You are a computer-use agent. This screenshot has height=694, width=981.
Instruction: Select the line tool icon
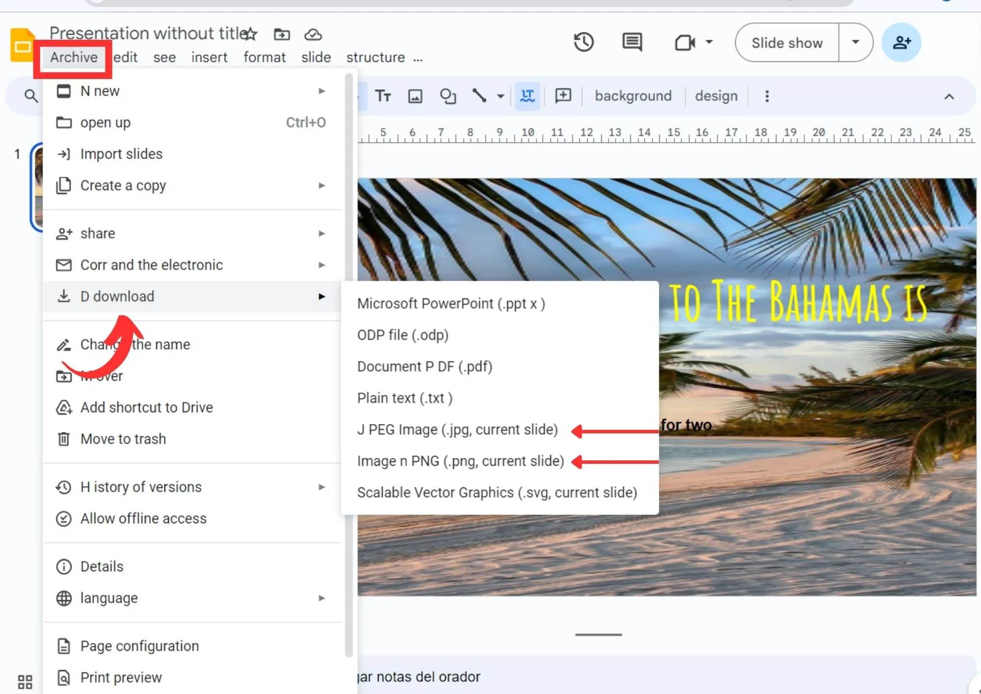(x=479, y=95)
